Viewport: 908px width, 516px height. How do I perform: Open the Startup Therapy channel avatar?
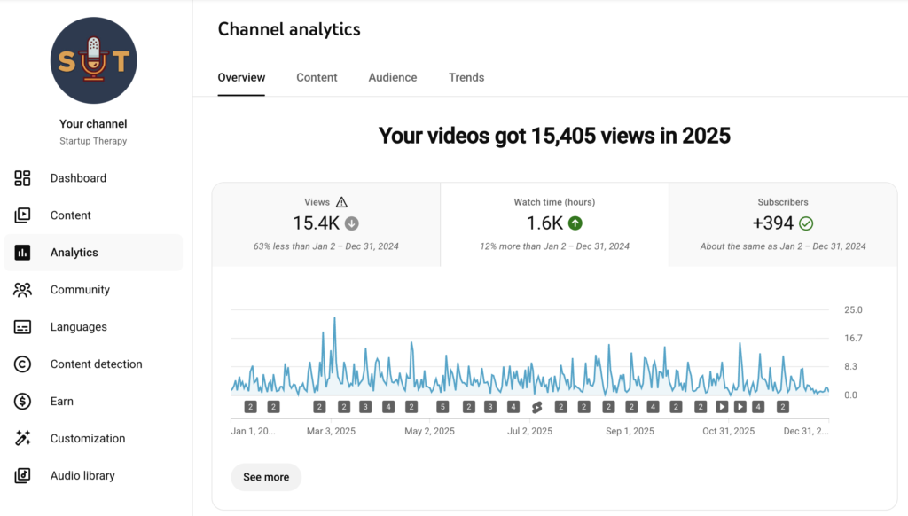[x=93, y=60]
